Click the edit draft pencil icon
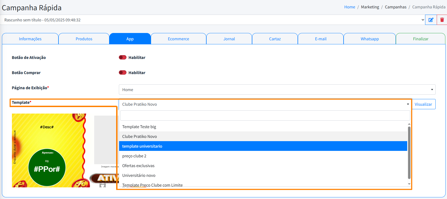The width and height of the screenshot is (447, 199). point(431,20)
